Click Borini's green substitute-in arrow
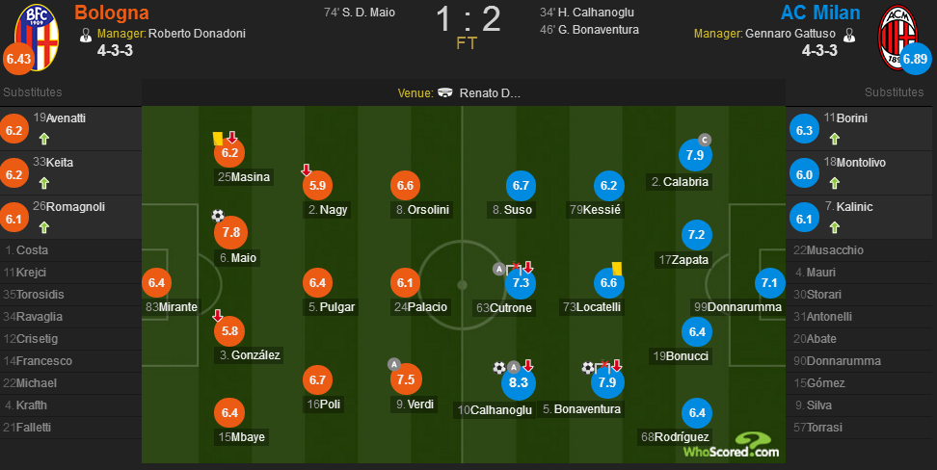 (x=835, y=139)
